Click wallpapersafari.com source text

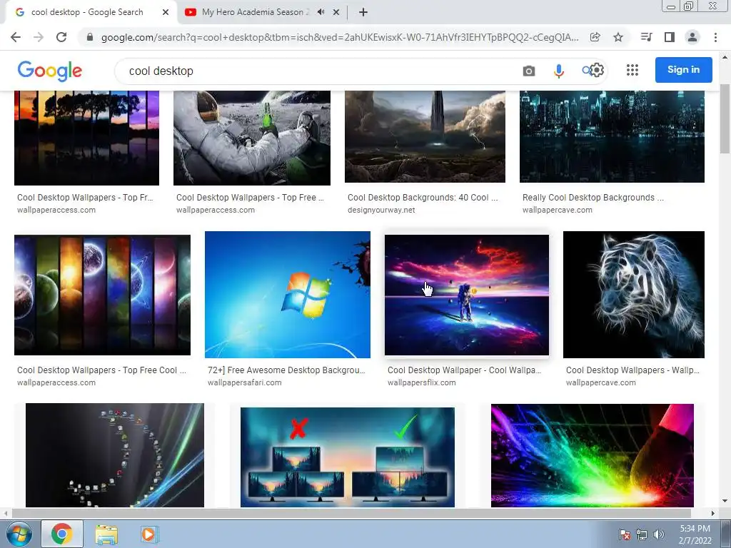tap(244, 382)
